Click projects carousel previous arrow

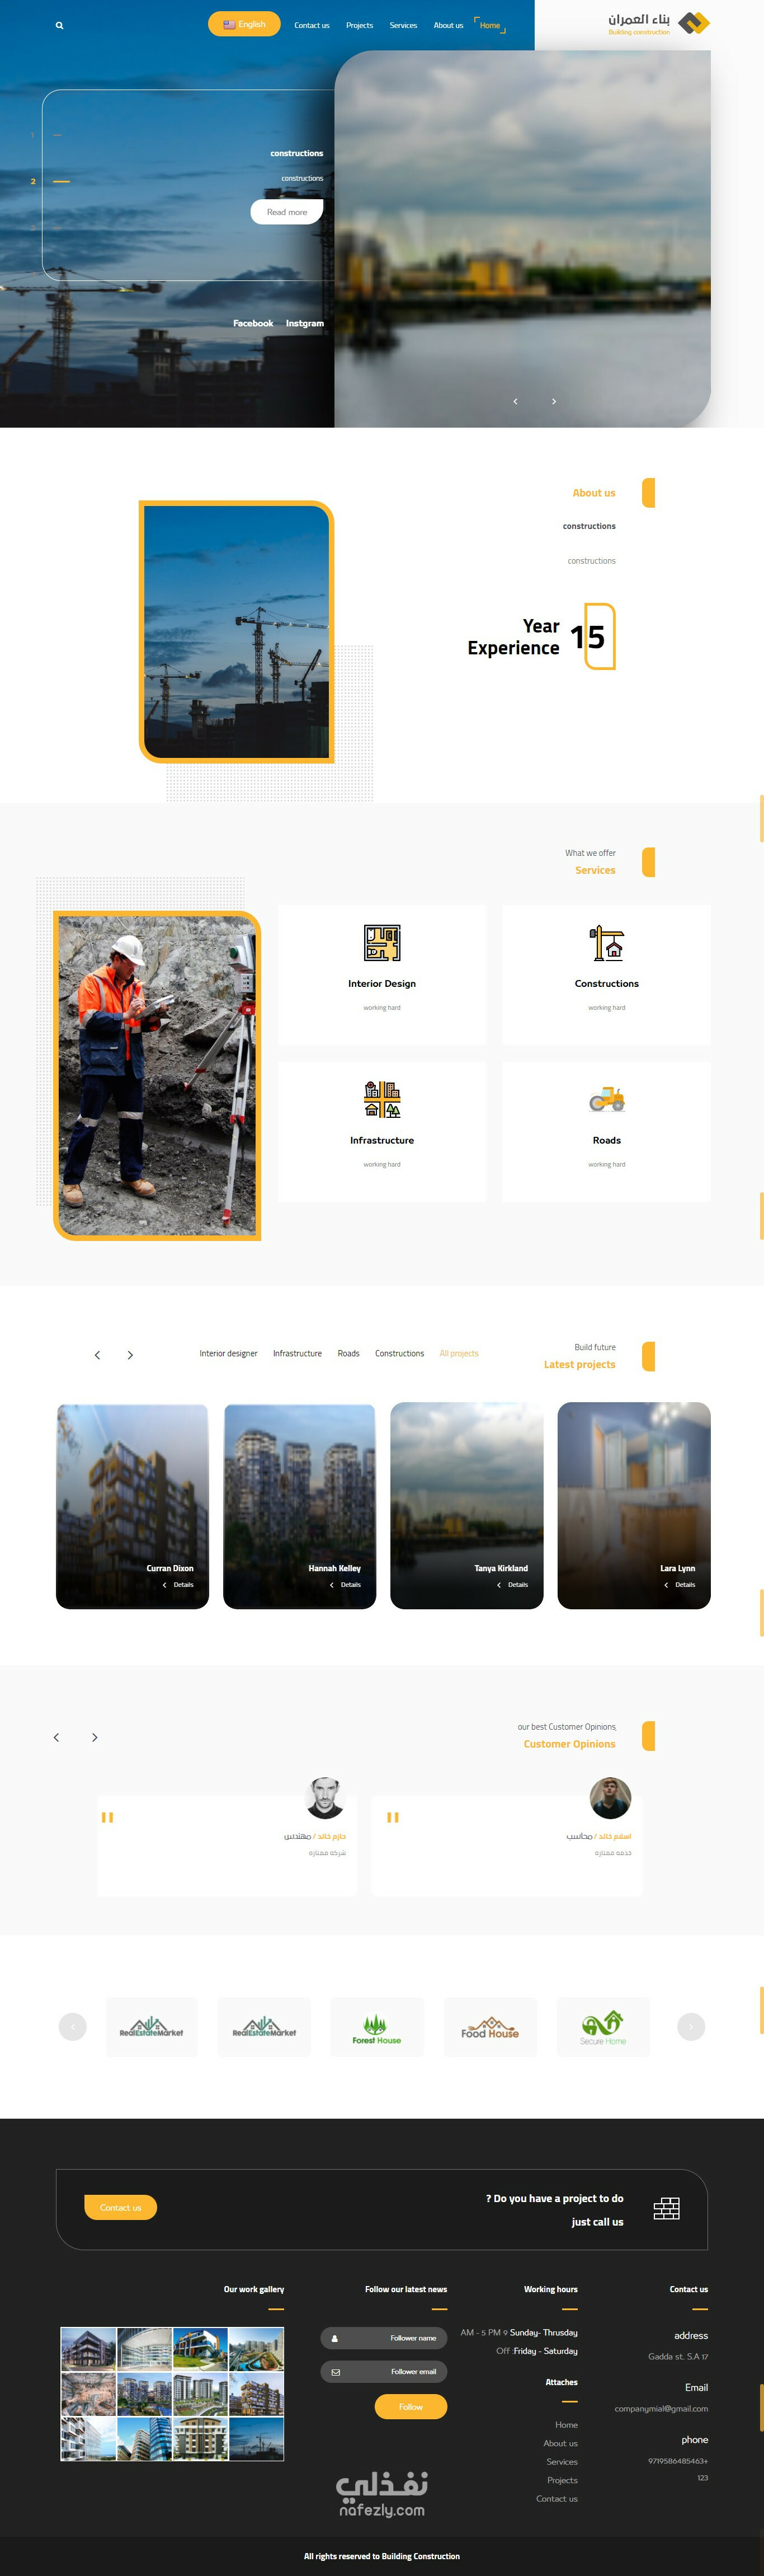pyautogui.click(x=97, y=1355)
